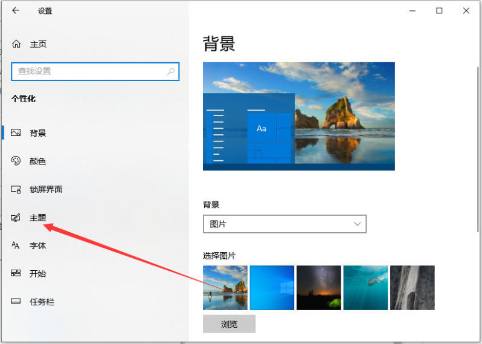Pick the underwater swimmer wallpaper

point(365,288)
